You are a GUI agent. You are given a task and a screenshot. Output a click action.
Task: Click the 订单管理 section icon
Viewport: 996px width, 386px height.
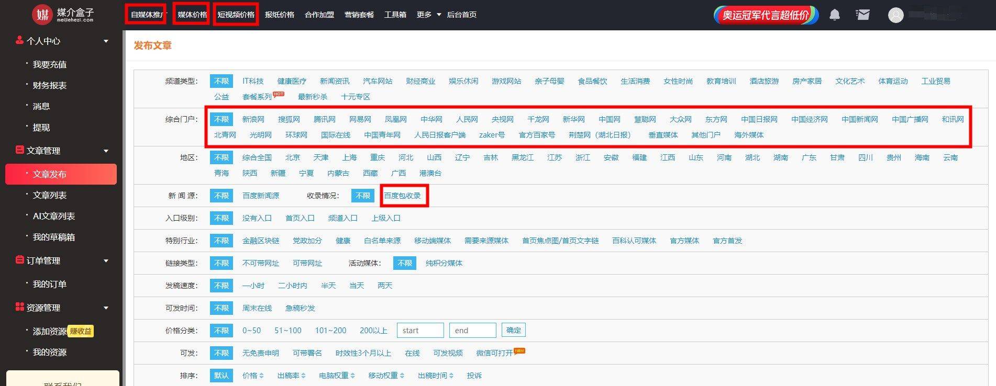click(20, 260)
